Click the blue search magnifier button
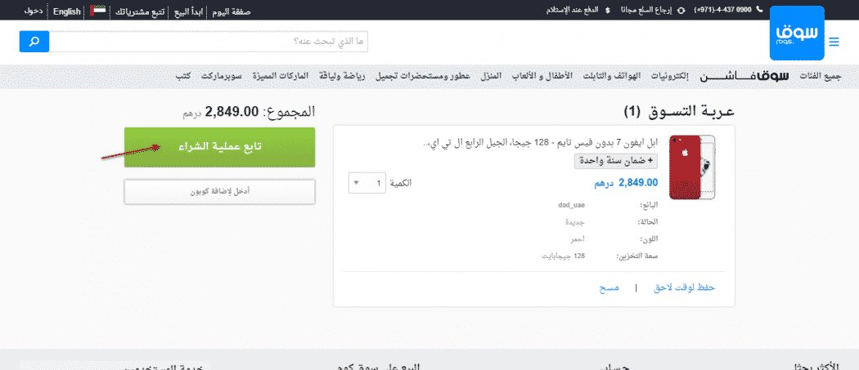 coord(34,42)
